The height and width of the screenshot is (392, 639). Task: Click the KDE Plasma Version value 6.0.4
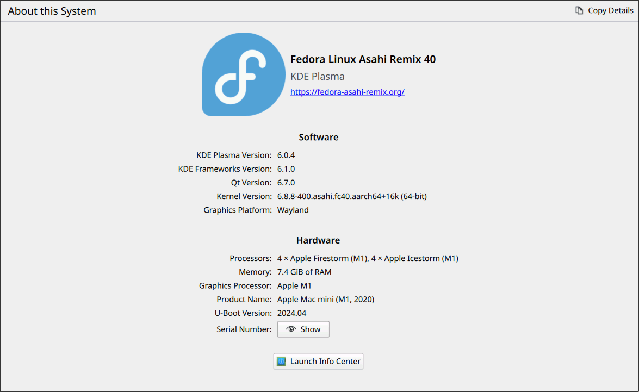(x=286, y=155)
